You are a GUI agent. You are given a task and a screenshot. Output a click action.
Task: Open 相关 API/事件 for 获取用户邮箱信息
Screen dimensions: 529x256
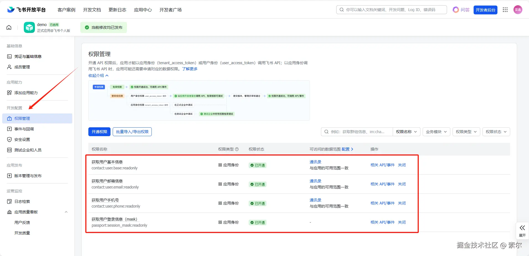coord(382,184)
